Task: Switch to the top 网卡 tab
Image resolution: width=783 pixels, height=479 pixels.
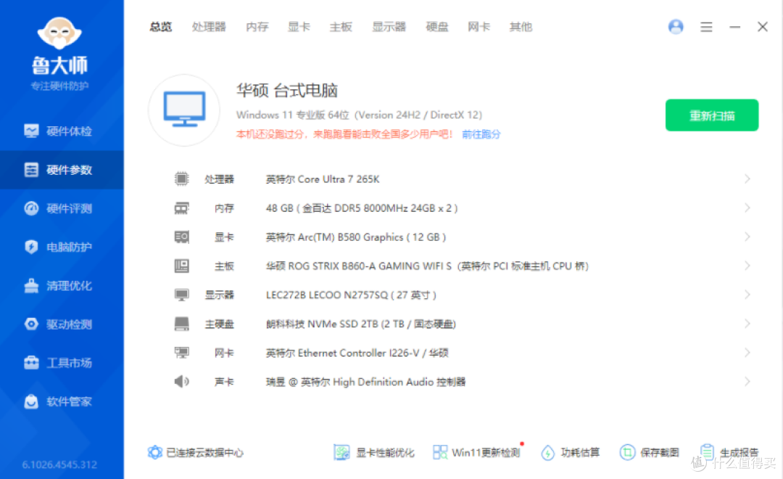Action: (x=478, y=27)
